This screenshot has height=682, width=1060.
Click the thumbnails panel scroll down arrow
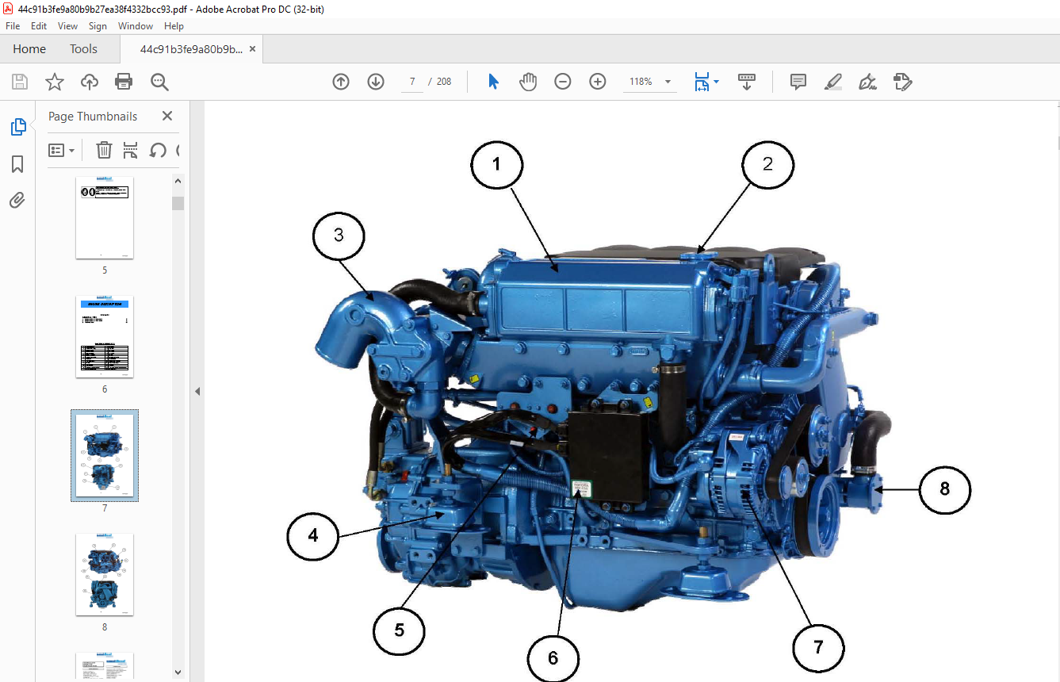(x=178, y=672)
